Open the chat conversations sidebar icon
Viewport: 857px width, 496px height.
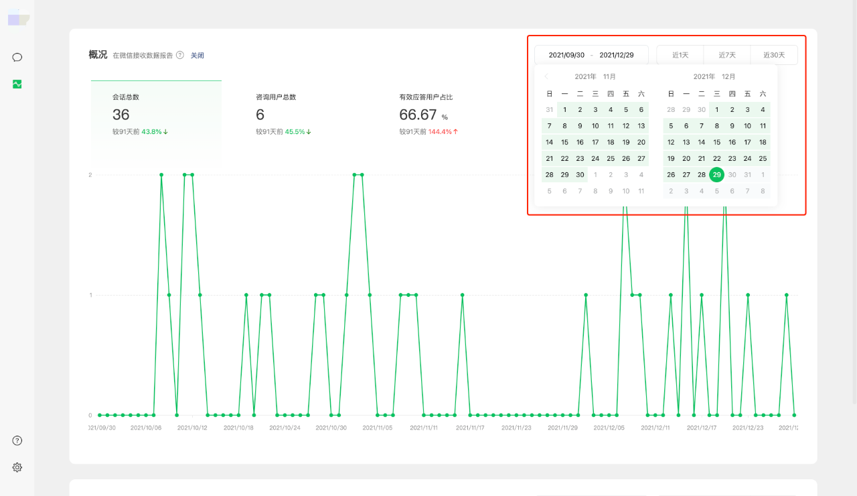pos(17,57)
